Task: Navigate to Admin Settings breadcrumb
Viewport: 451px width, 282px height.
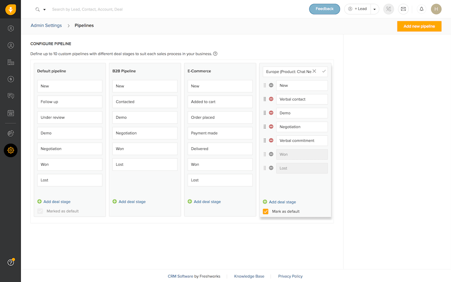Action: click(46, 25)
